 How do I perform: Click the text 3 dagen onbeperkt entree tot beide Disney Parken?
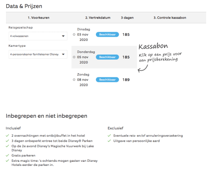point(52,141)
